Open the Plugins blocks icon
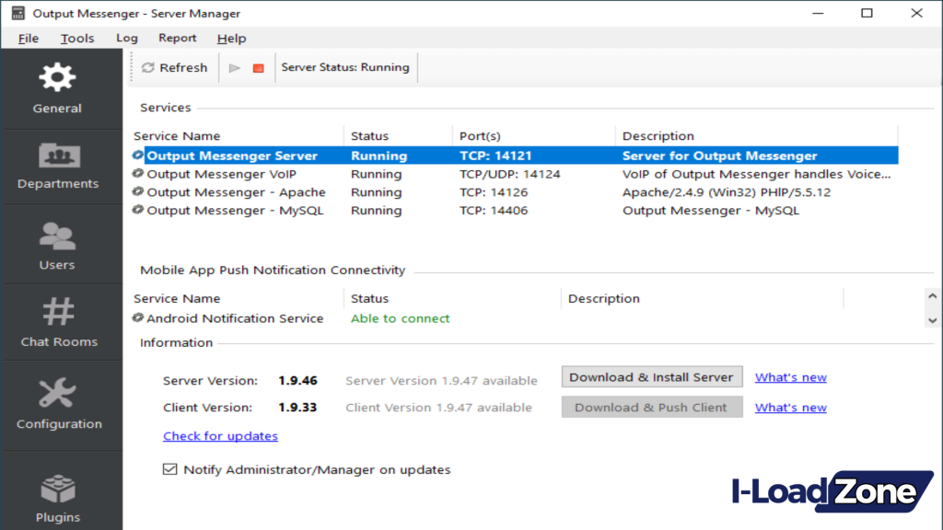Screen dimensions: 943x530 tap(58, 489)
